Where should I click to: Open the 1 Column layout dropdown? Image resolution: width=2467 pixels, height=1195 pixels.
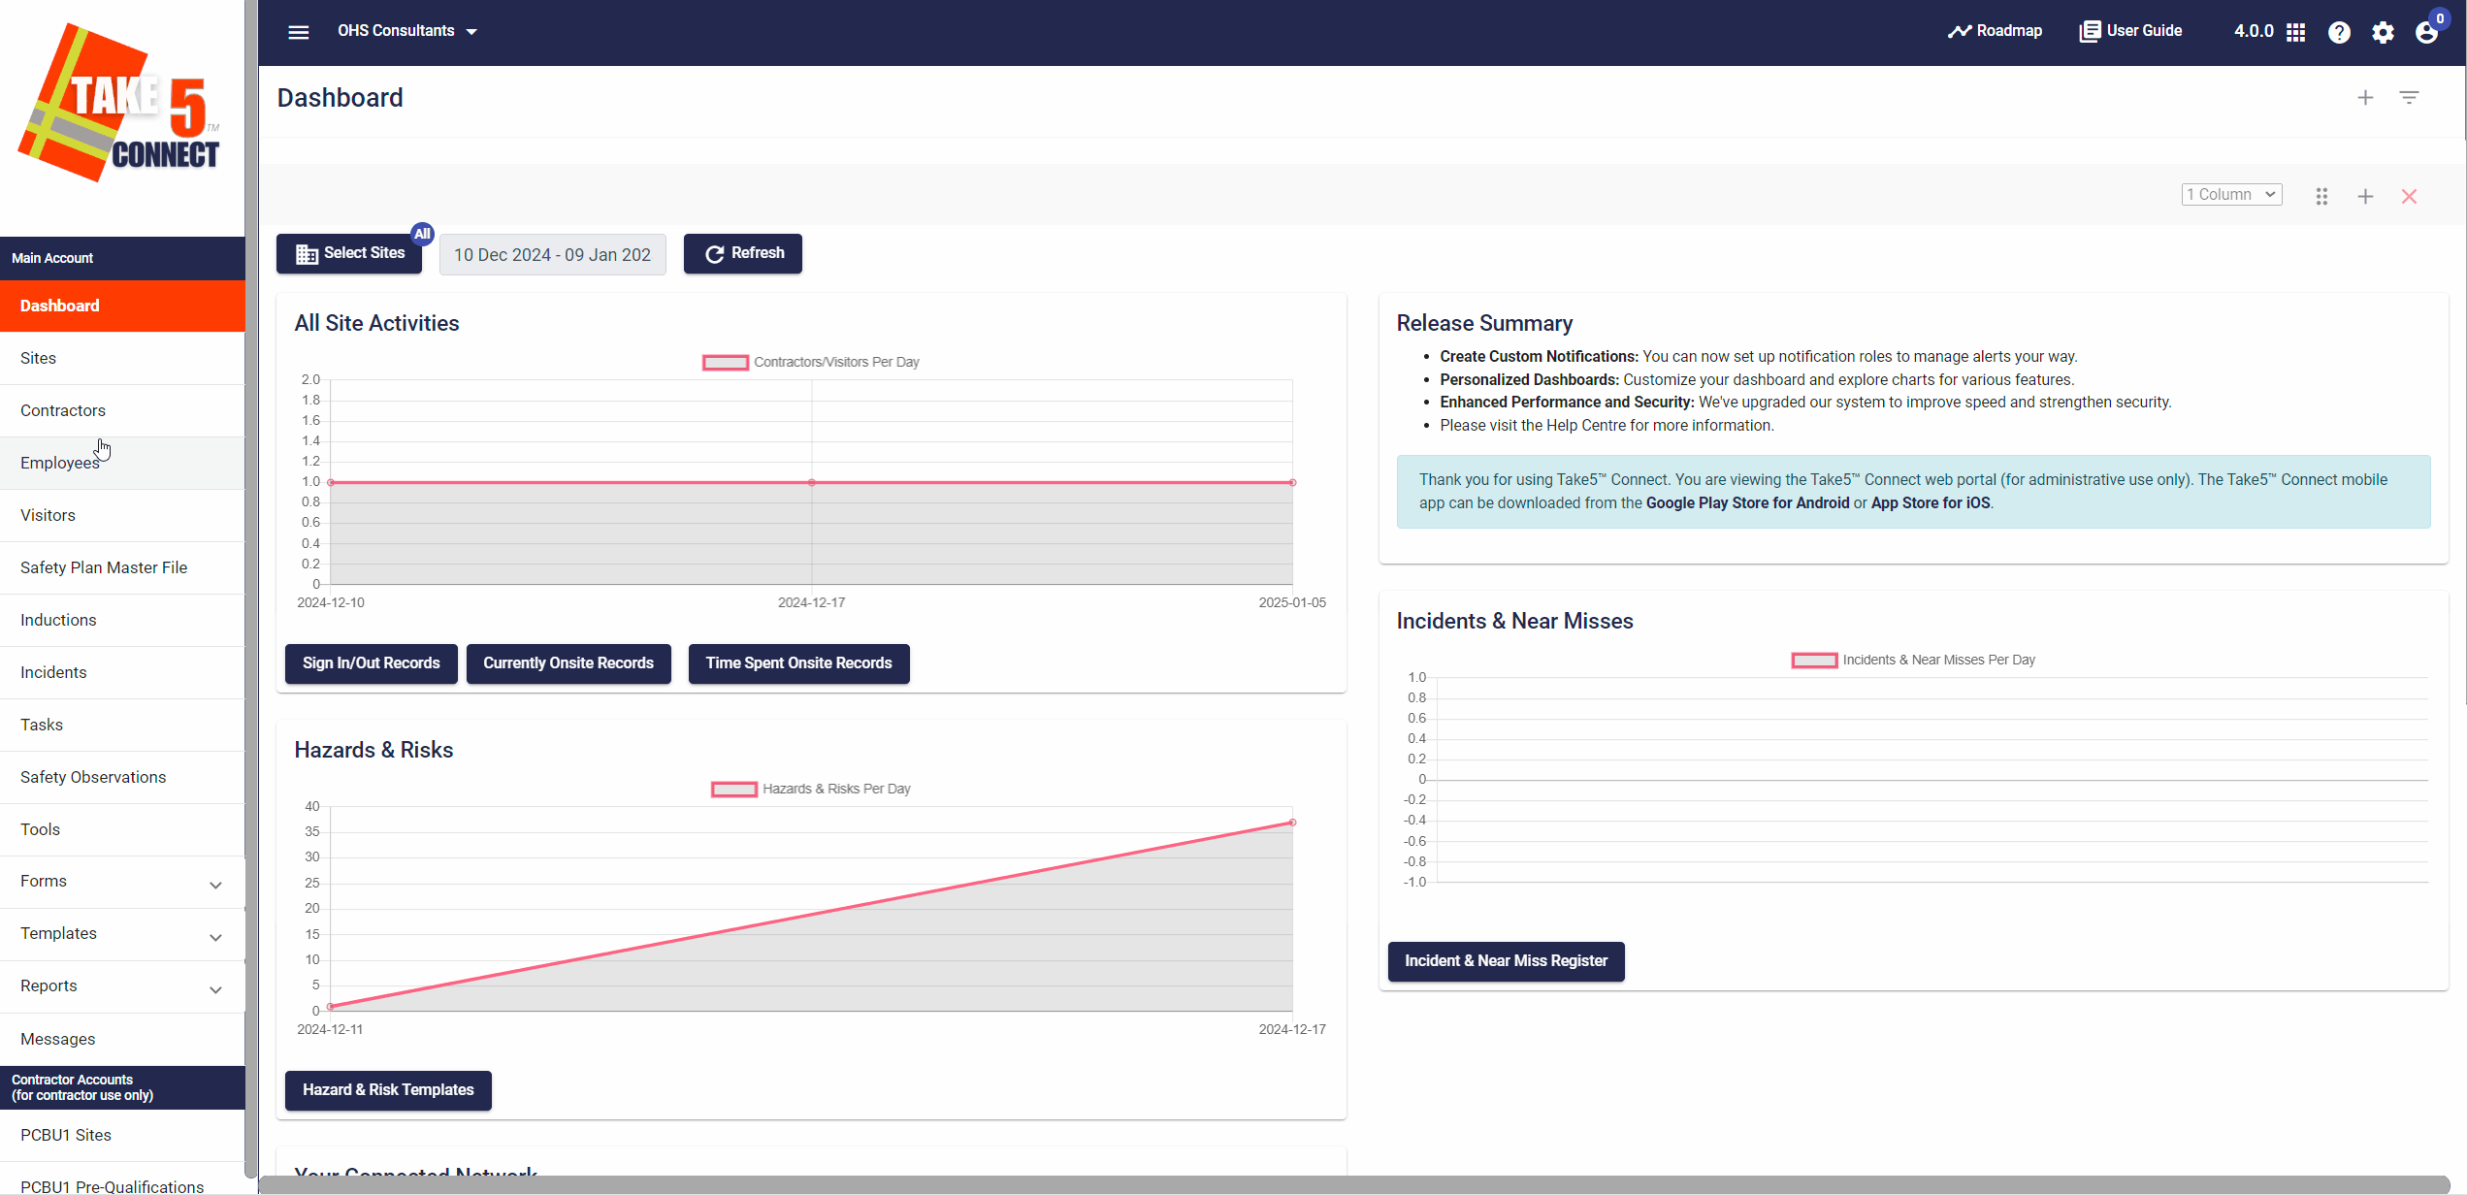(2231, 194)
